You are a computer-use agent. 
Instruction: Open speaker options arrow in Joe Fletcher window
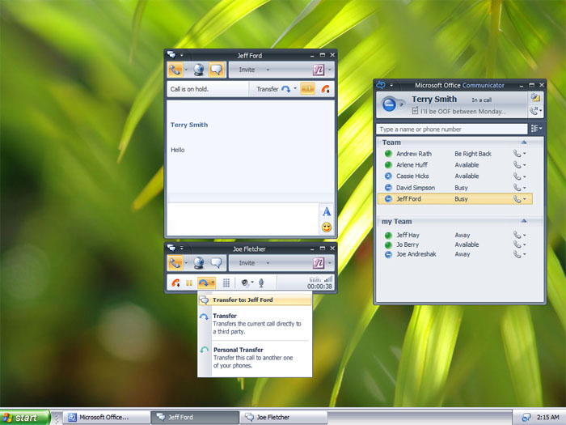[x=252, y=283]
